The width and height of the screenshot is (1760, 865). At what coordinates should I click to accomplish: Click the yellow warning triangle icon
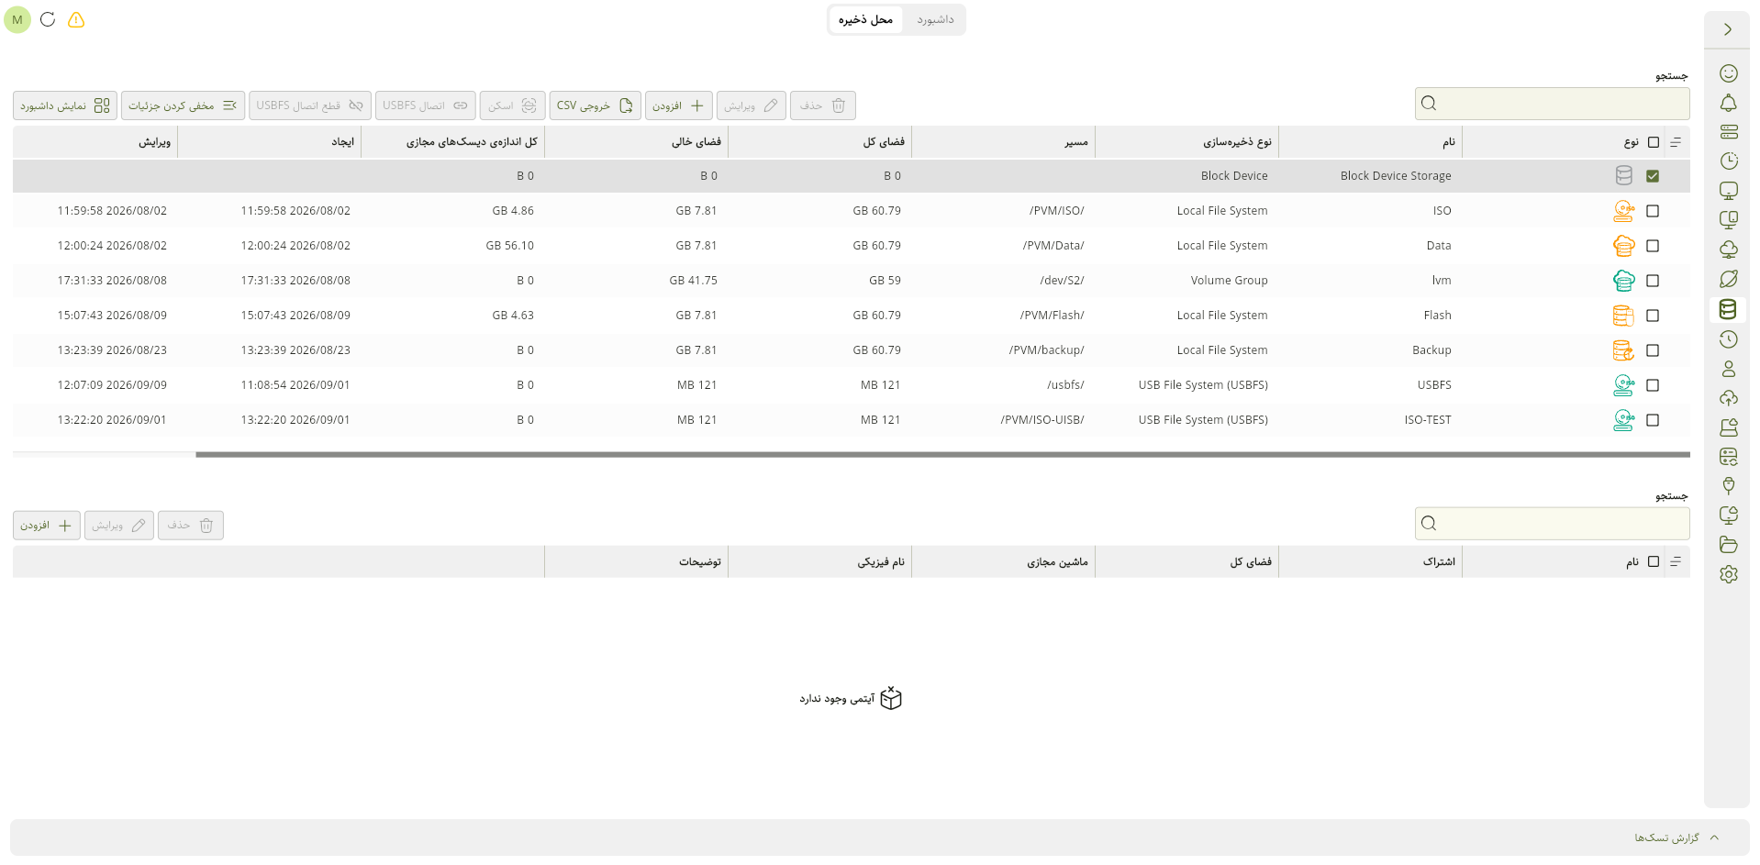tap(76, 19)
